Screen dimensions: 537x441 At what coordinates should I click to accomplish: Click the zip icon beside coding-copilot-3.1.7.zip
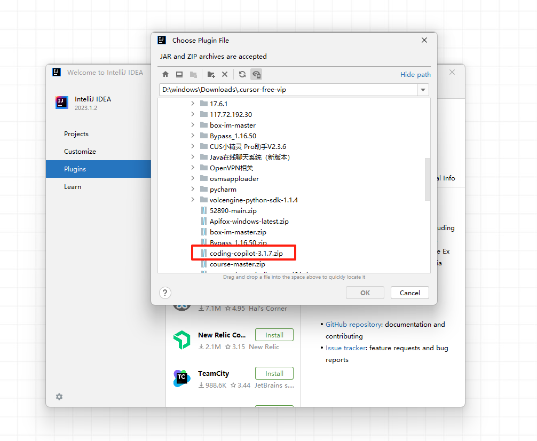pos(204,253)
